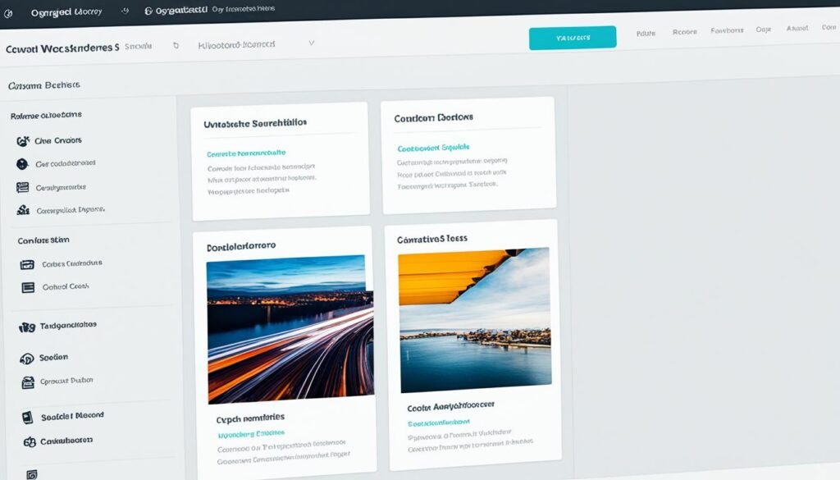Click the icon beside Soatclef Mecond
This screenshot has width=840, height=480.
pos(26,418)
